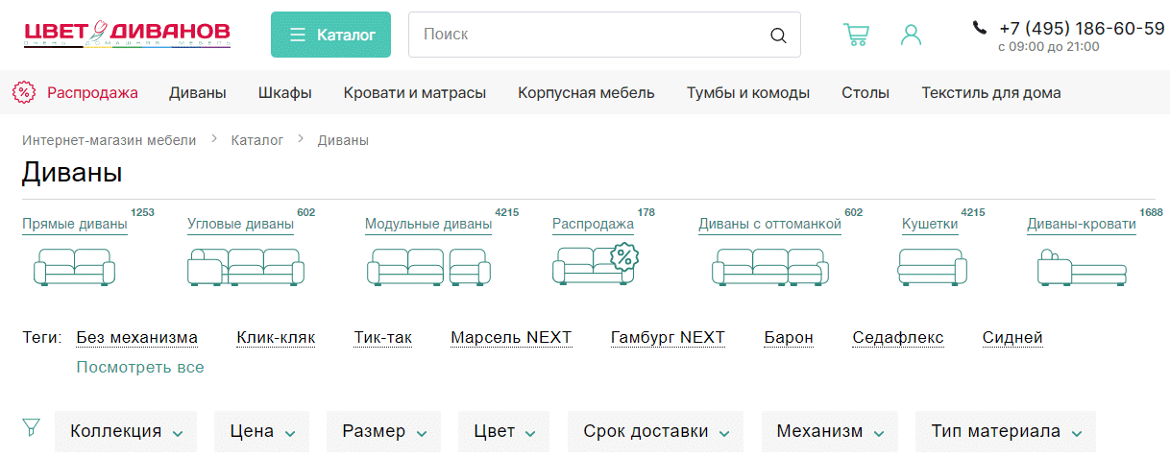
Task: Click the sale sofa picture with percent badge
Action: 596,264
